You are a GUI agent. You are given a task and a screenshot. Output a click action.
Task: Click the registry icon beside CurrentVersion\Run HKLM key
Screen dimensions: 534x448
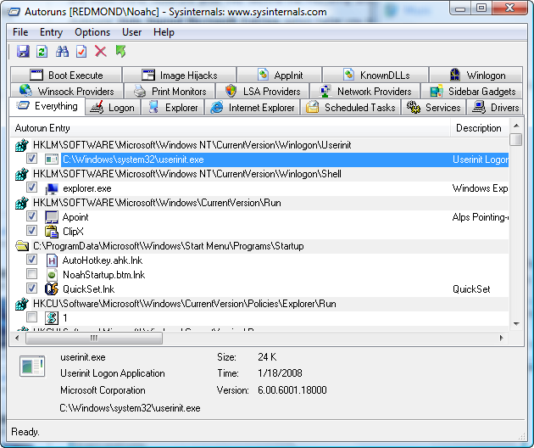22,203
